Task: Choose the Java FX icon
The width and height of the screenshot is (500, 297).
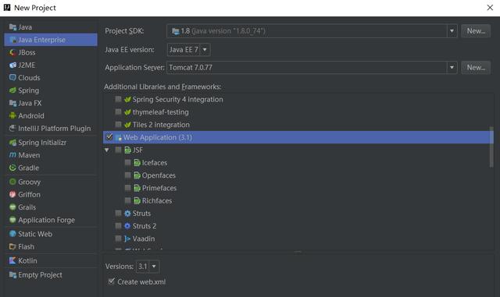Action: click(x=12, y=103)
